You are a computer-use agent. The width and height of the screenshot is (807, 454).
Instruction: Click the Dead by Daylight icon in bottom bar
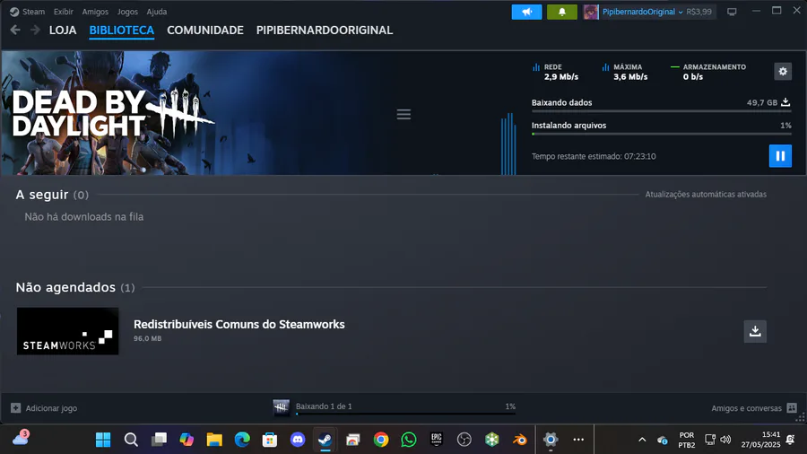(x=281, y=407)
